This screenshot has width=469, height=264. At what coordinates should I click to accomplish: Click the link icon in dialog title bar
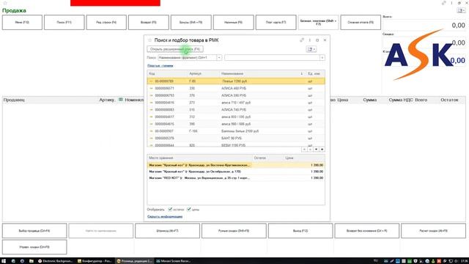click(302, 40)
